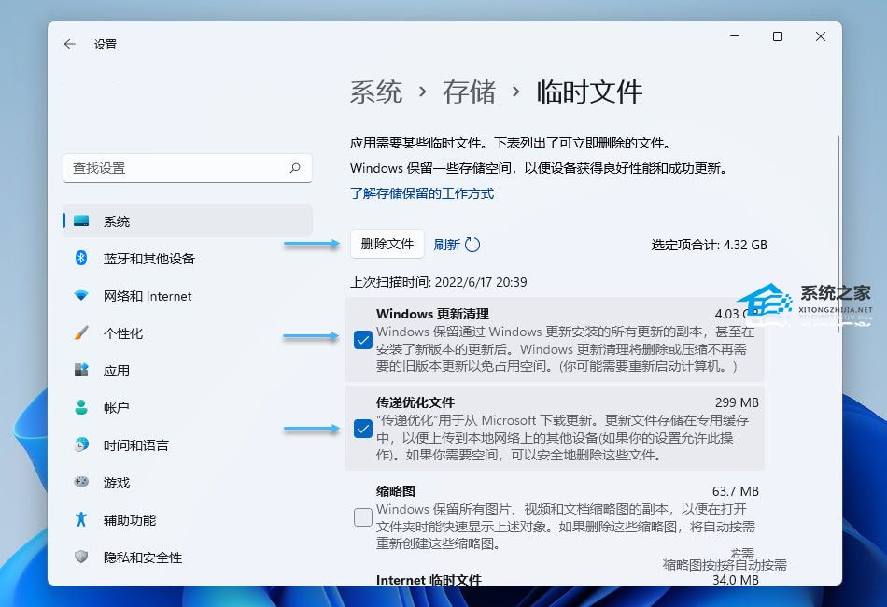Navigate to 系统 in the breadcrumb
The image size is (887, 607).
point(376,92)
